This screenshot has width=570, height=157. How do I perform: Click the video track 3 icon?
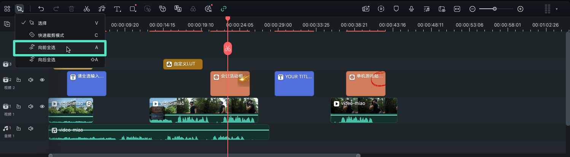pos(6,64)
